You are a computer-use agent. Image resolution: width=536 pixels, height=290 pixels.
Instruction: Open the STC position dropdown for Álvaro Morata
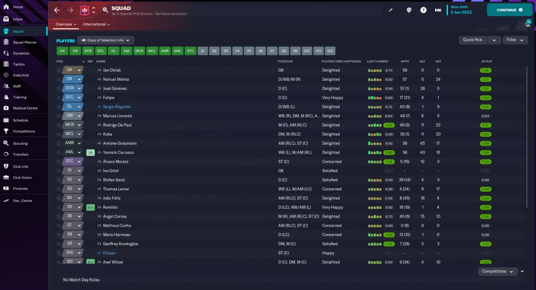72,162
